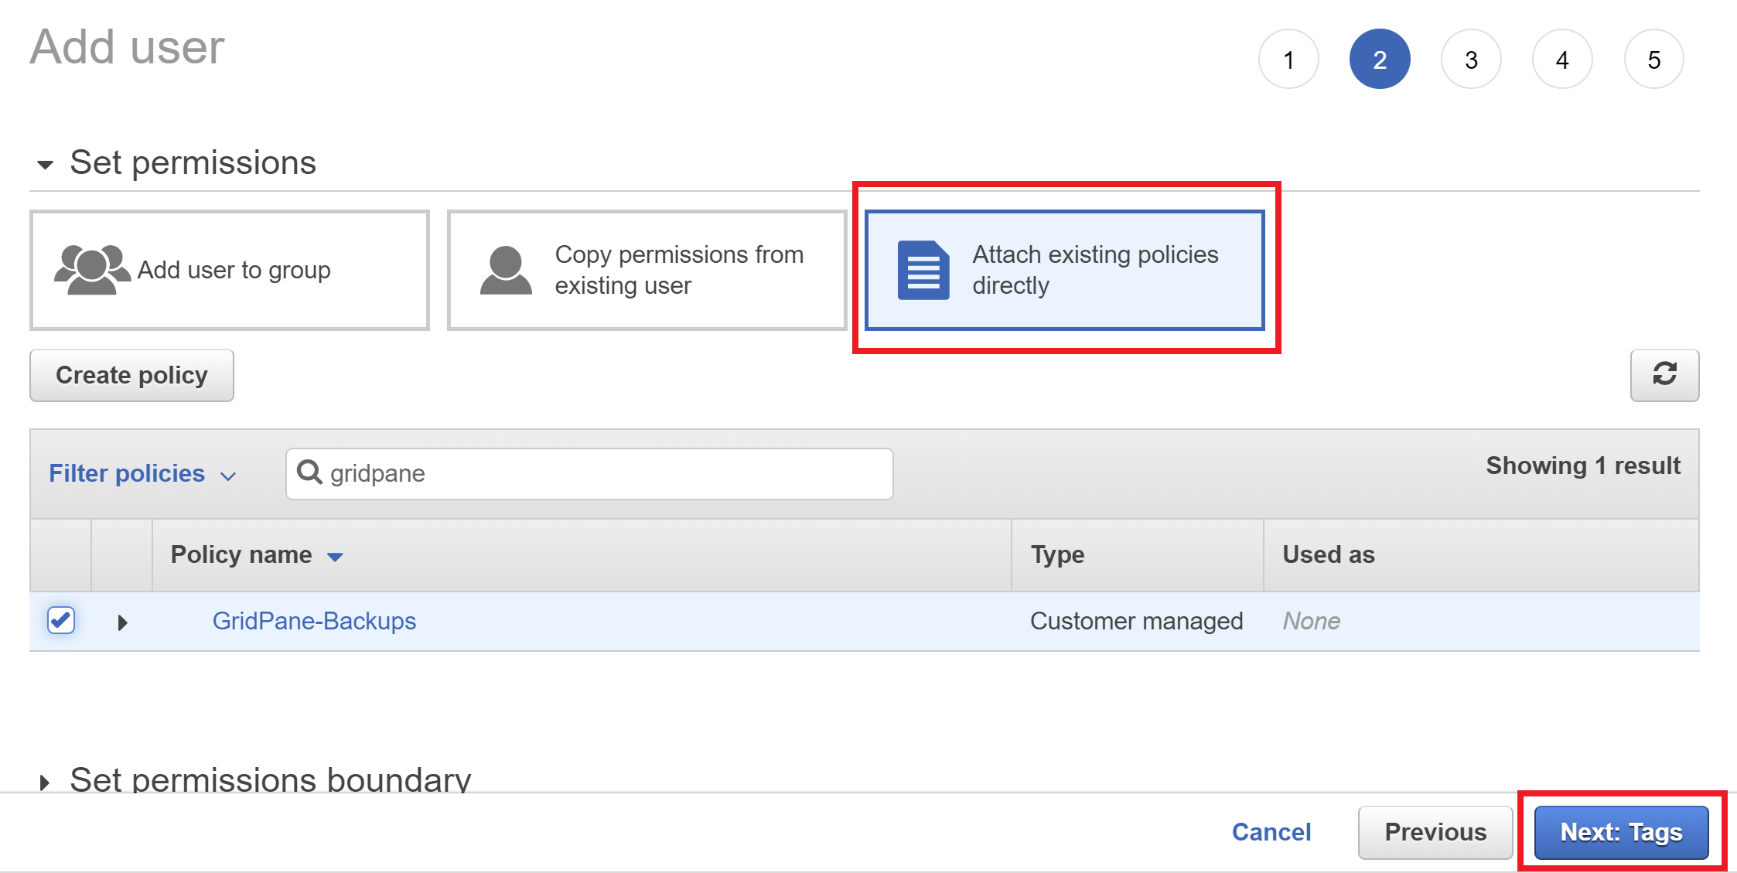This screenshot has width=1737, height=873.
Task: Click the Next: Tags button
Action: [x=1621, y=832]
